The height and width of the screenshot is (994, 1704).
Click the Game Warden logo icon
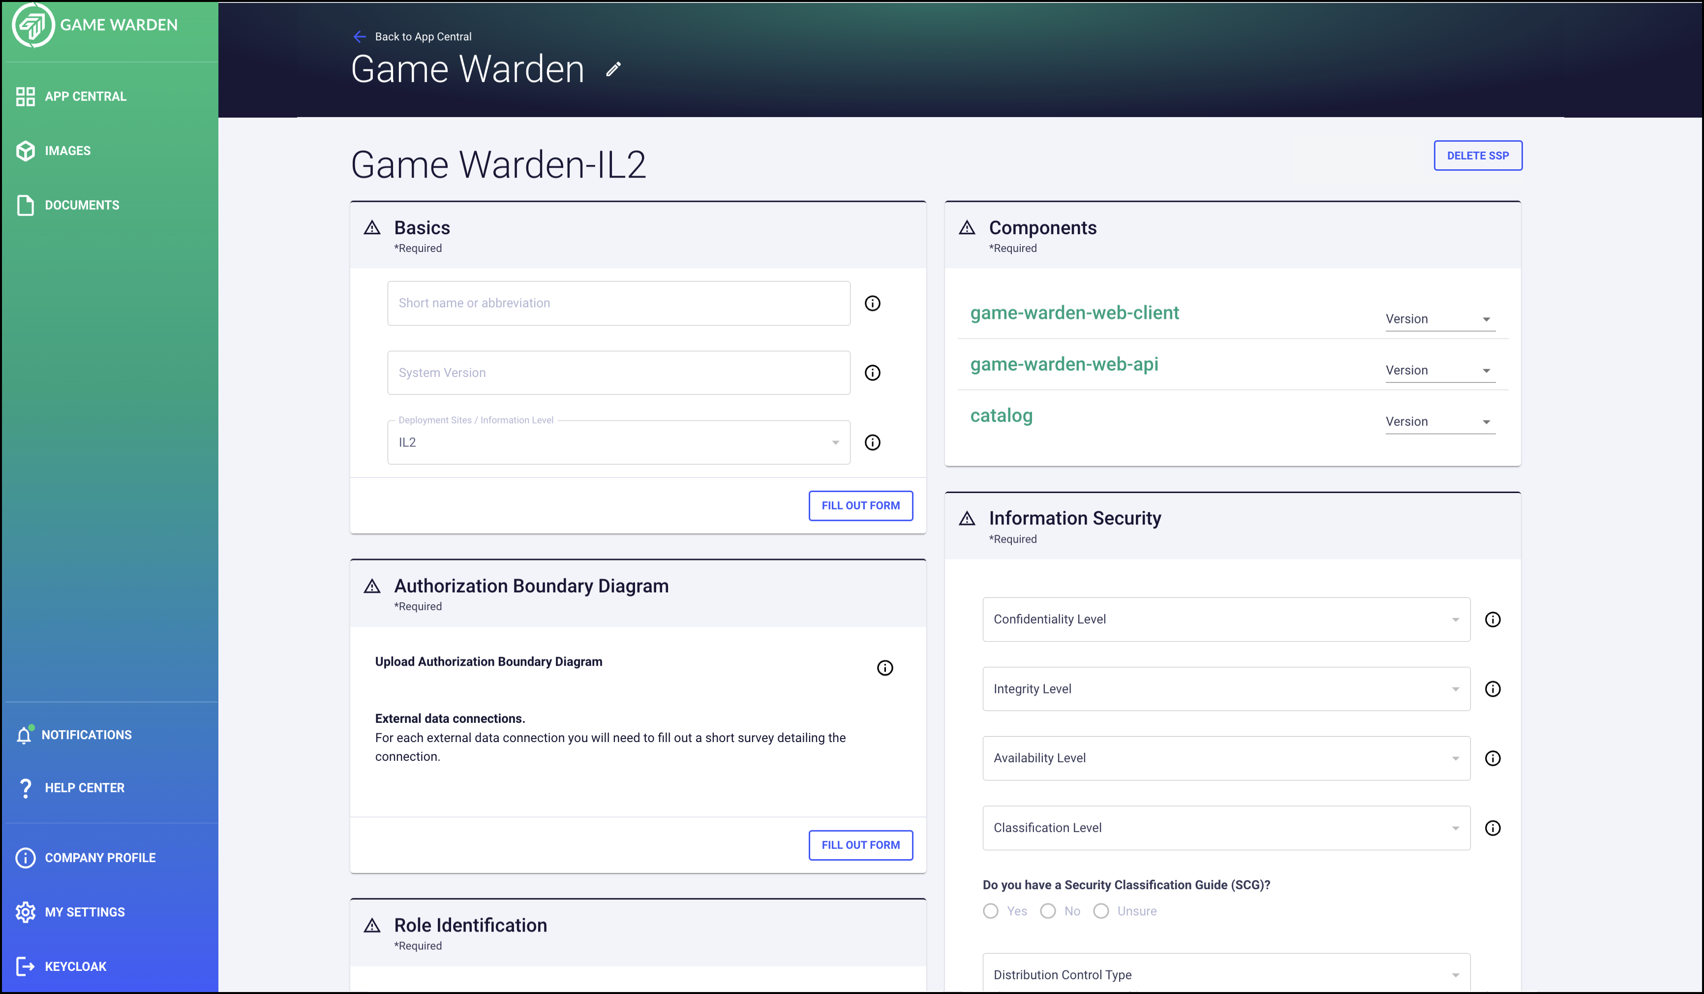32,25
